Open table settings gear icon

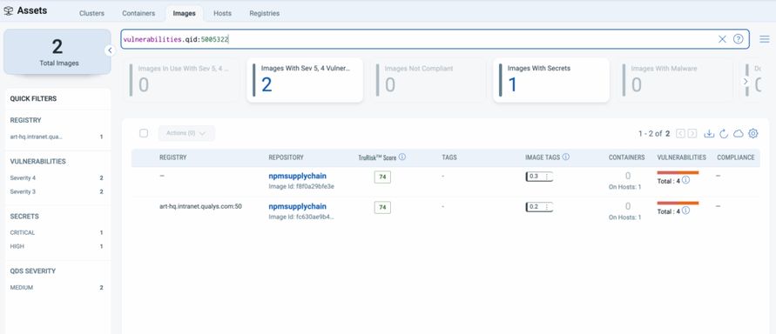(752, 133)
